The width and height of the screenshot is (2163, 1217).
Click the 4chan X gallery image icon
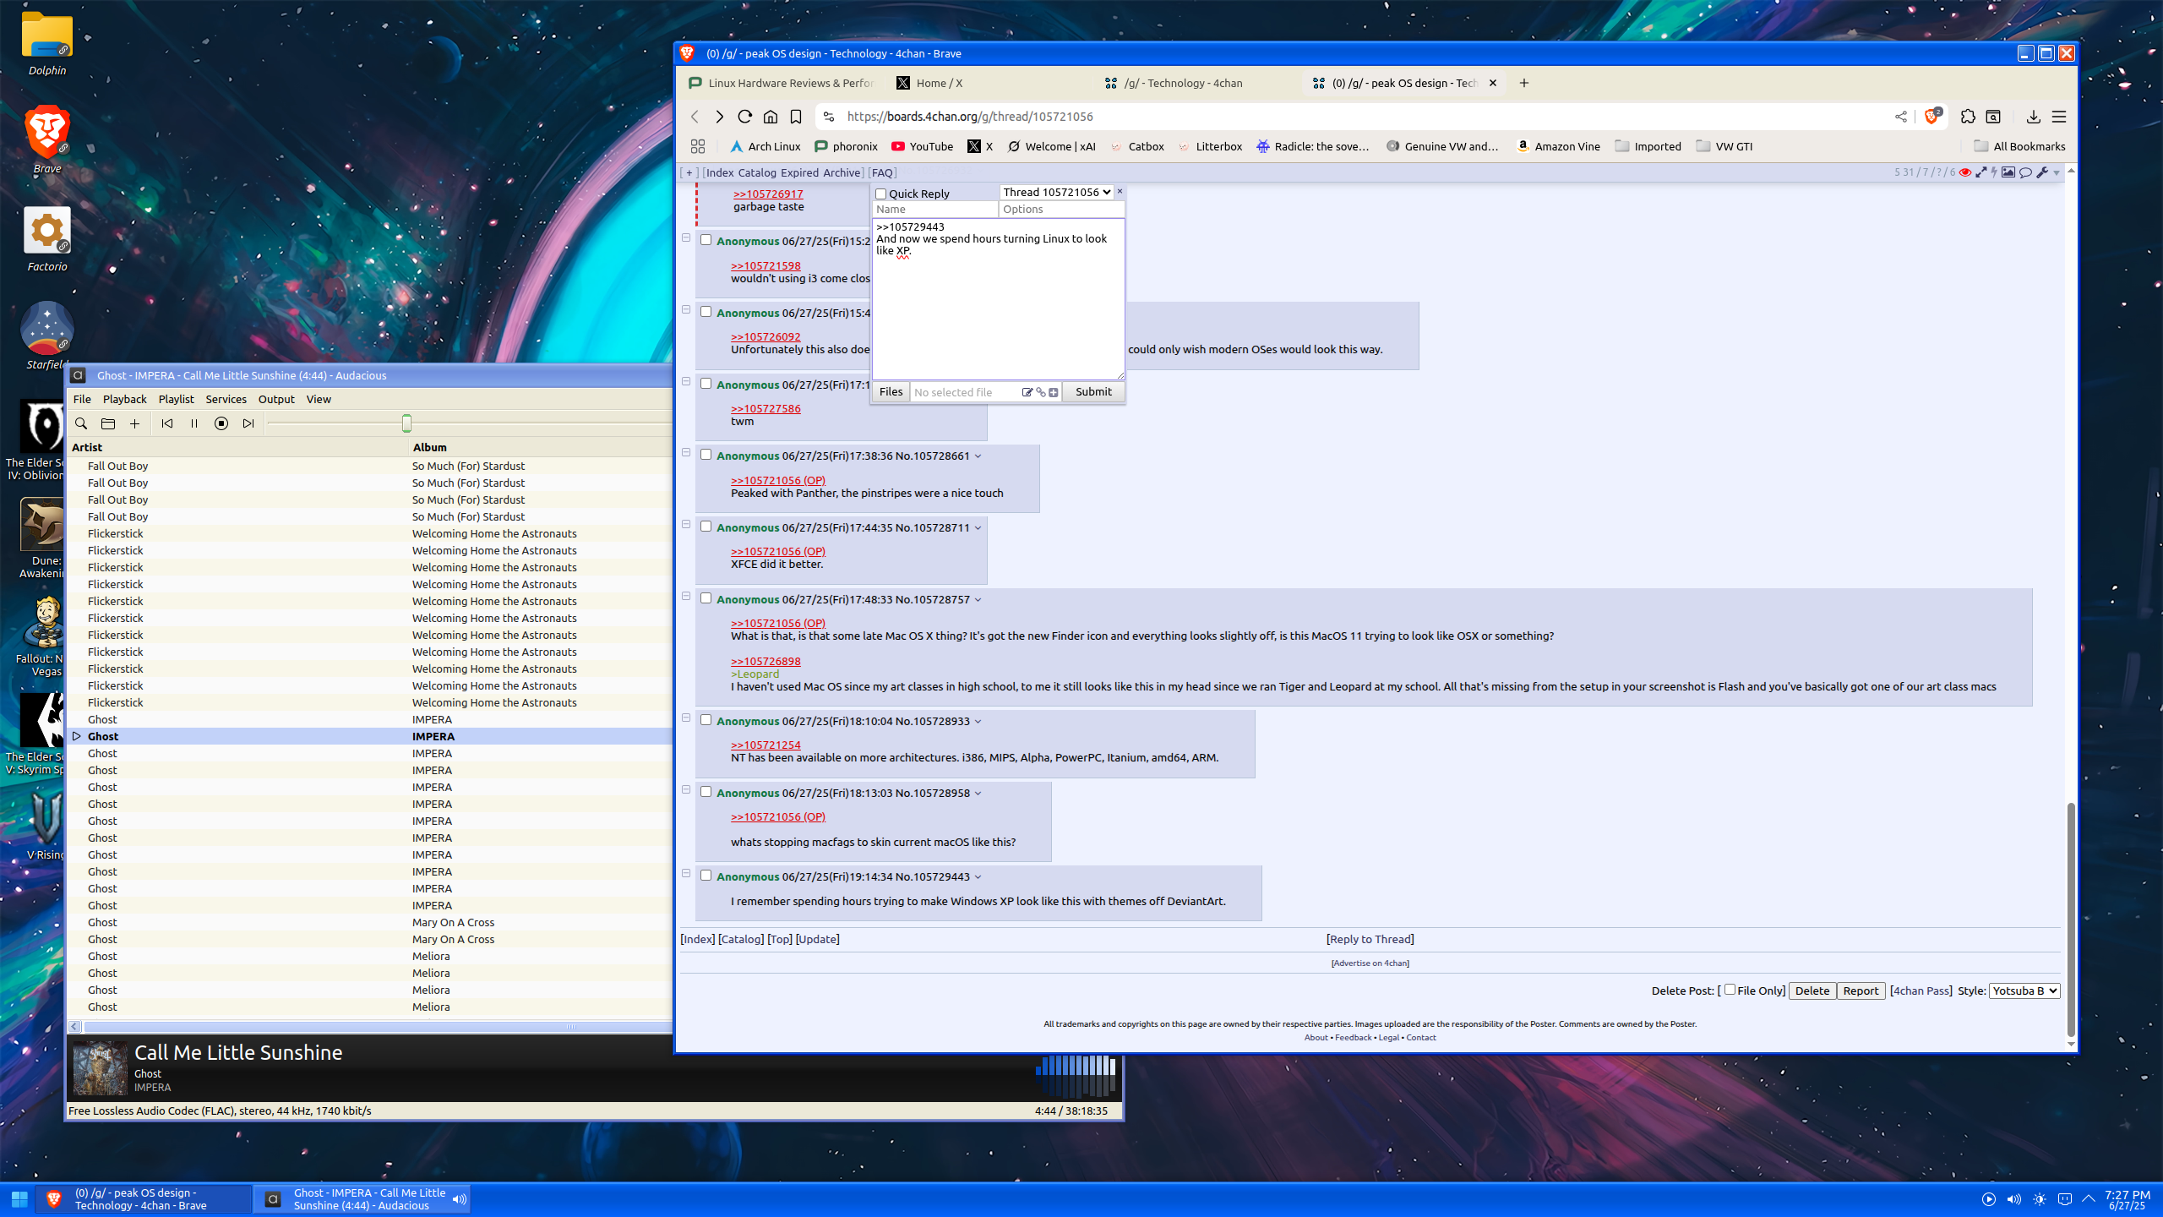[2009, 172]
